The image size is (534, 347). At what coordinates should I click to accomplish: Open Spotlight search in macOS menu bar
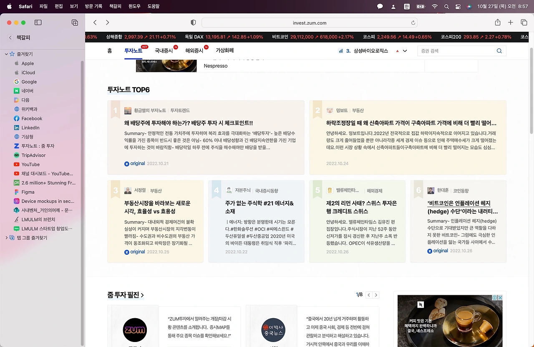point(446,6)
